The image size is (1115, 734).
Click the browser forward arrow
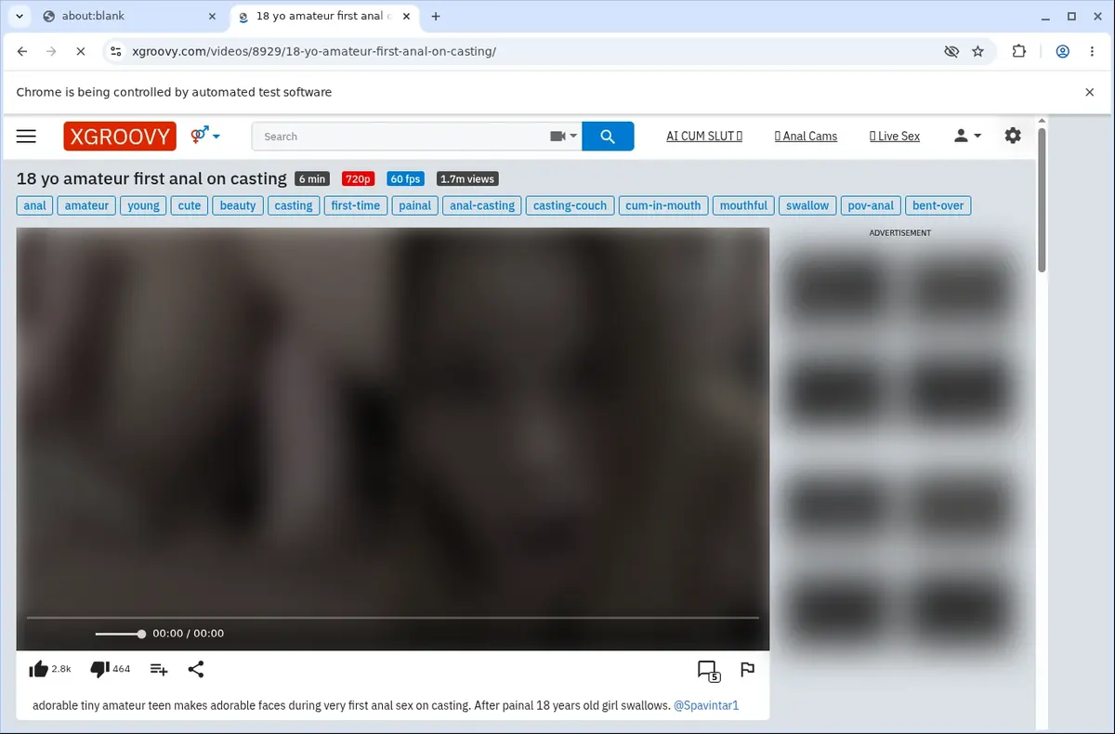51,51
